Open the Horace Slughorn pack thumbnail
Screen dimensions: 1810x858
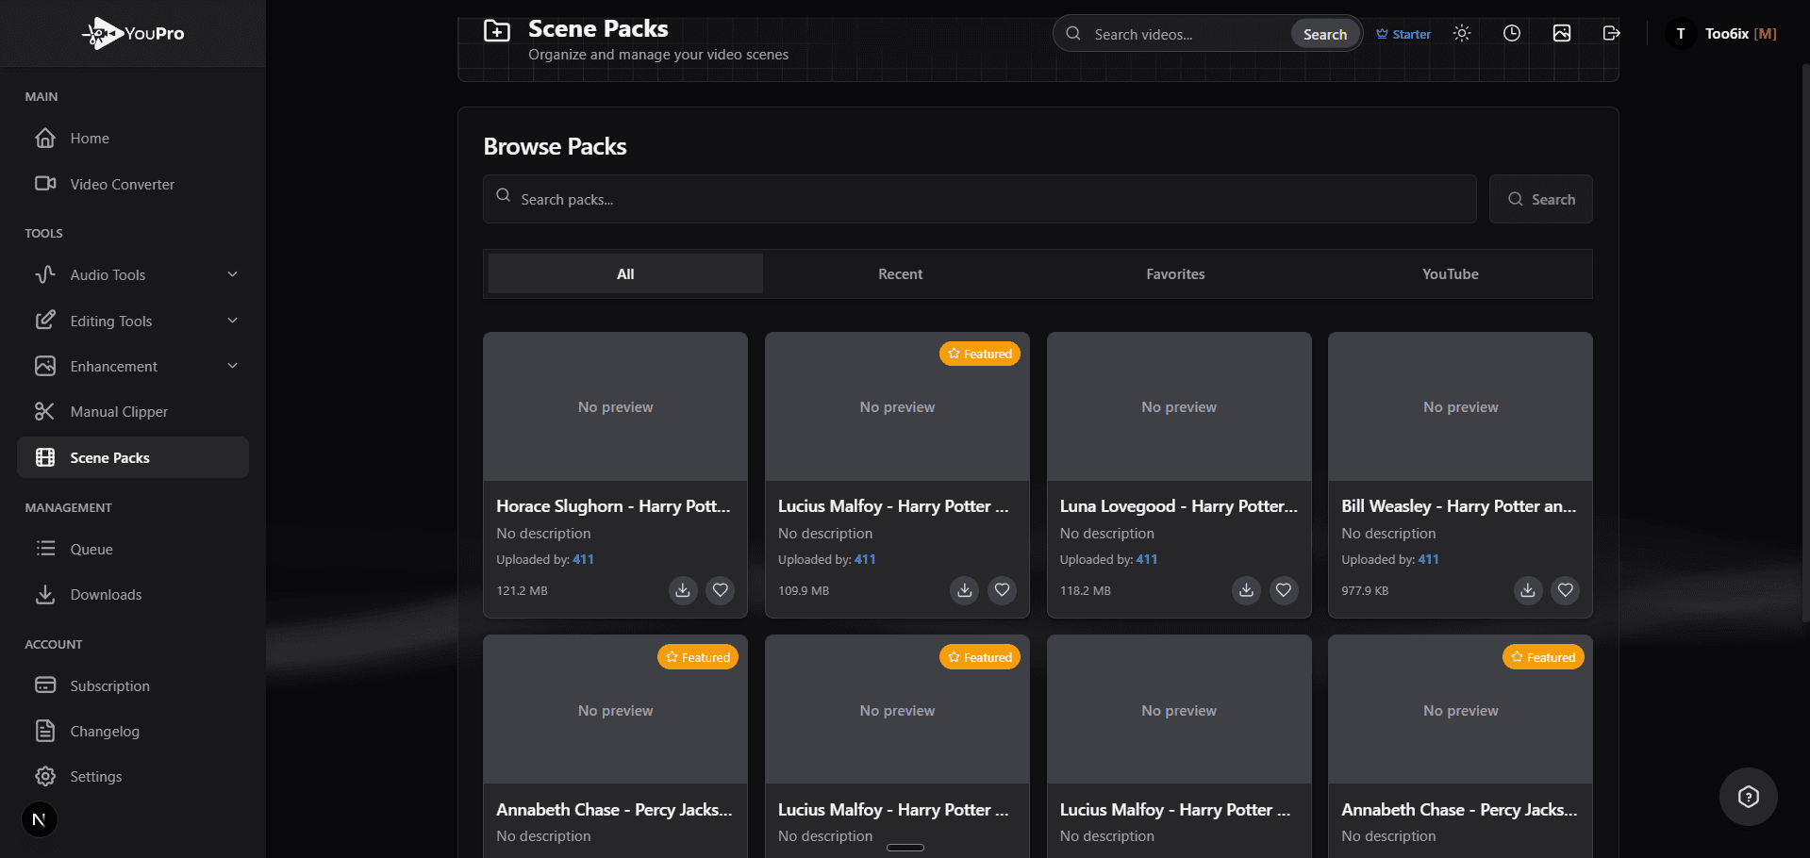616,406
